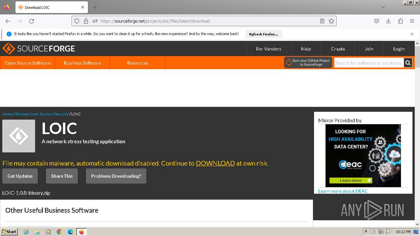Click the Other Useful Business Software heading
The height and width of the screenshot is (236, 420).
(52, 210)
